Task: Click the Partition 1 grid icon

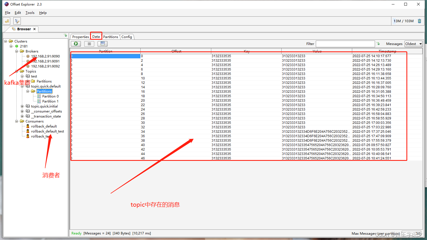Action: 39,101
